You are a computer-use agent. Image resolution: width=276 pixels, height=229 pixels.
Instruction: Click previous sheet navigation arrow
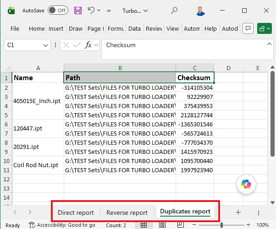tap(15, 213)
